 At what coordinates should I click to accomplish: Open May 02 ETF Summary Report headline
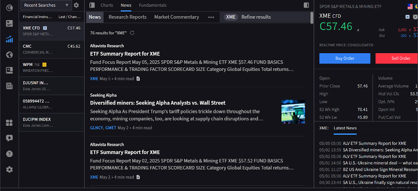(125, 152)
